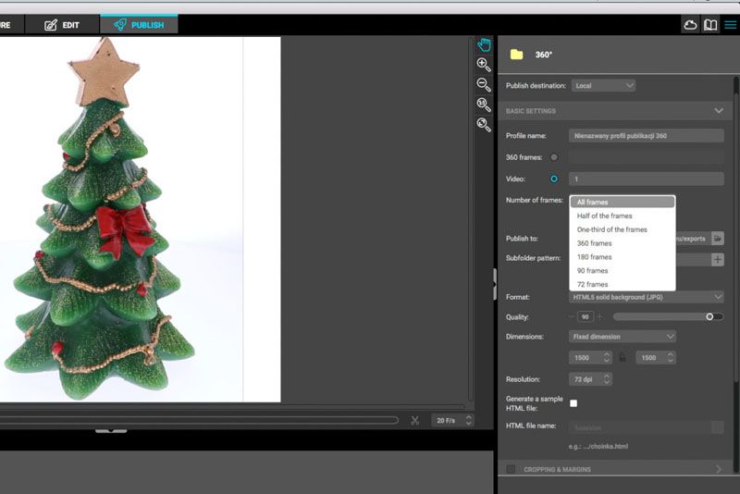
Task: Open the Publish destination dropdown
Action: point(603,86)
